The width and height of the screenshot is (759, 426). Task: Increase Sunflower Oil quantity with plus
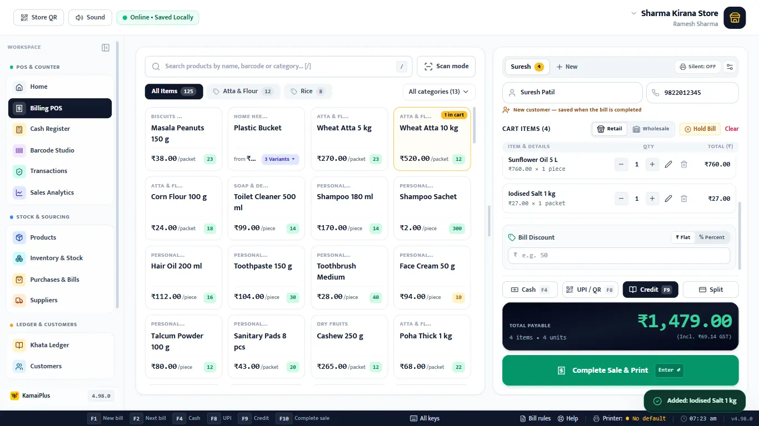(x=652, y=164)
